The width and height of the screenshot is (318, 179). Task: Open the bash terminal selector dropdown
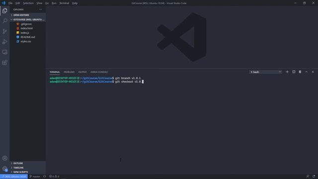(x=265, y=72)
